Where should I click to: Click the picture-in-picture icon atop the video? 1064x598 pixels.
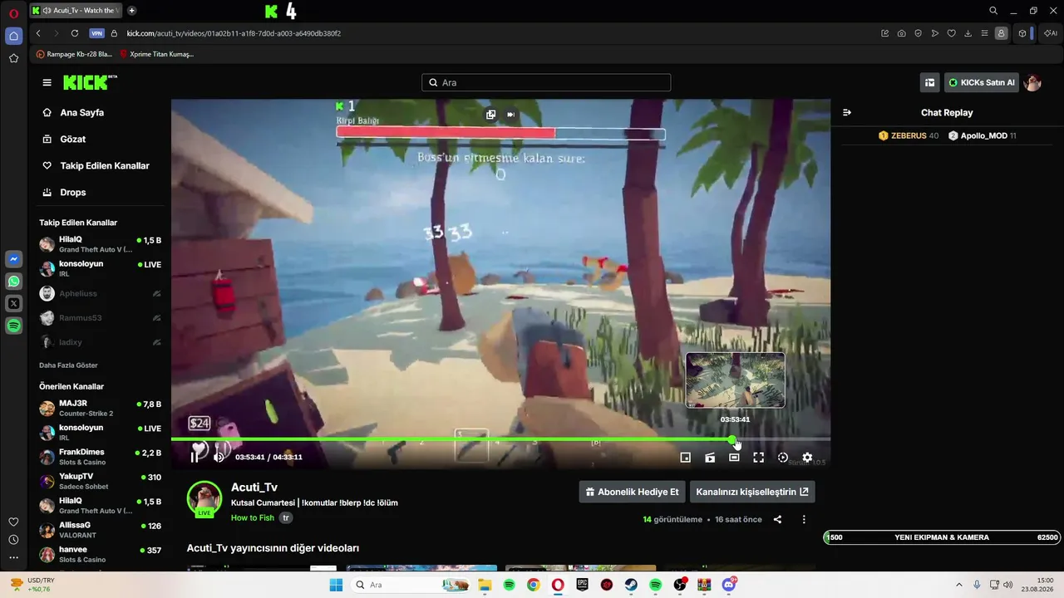(490, 115)
